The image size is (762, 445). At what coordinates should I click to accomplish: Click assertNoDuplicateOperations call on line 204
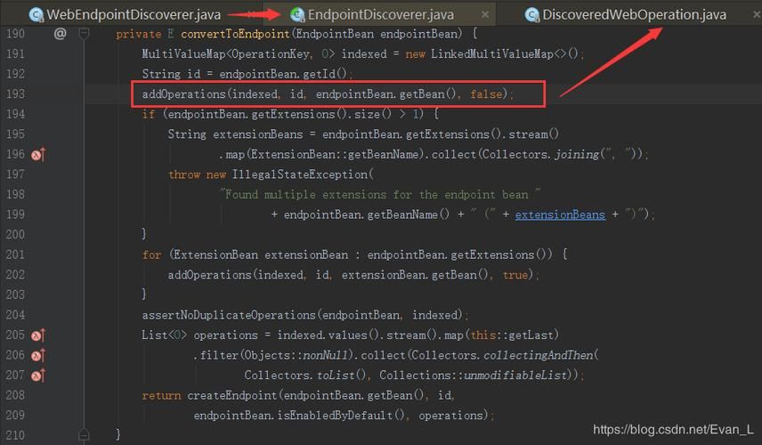[x=229, y=315]
